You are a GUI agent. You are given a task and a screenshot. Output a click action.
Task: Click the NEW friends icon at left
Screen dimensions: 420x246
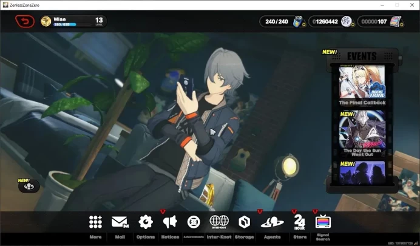point(29,186)
